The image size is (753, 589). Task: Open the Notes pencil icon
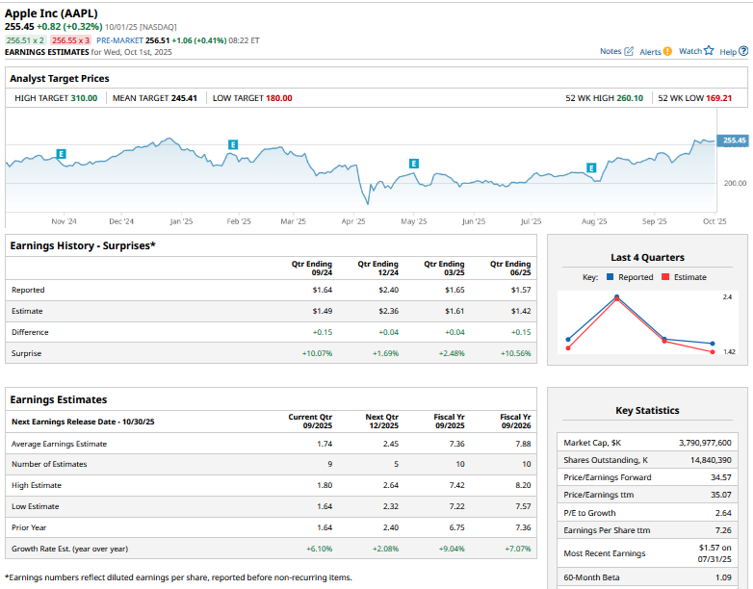630,51
